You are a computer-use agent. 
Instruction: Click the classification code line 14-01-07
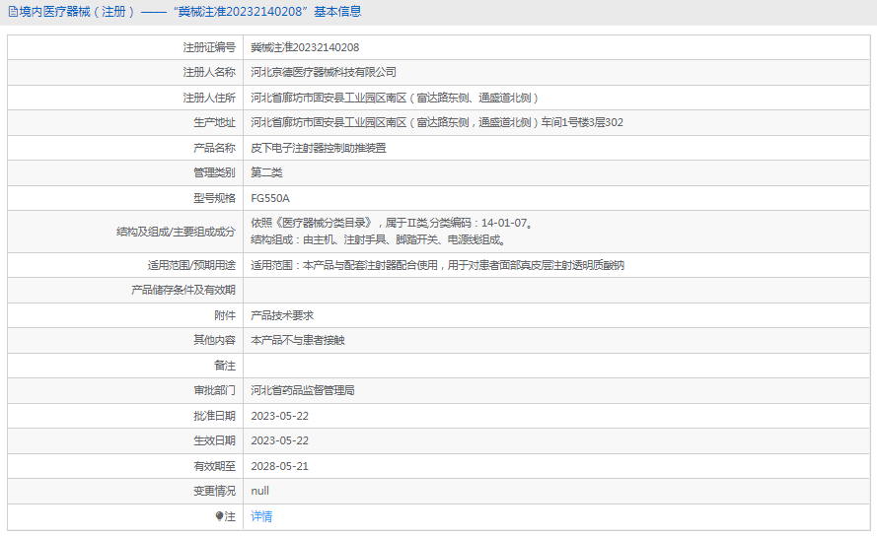tap(392, 223)
